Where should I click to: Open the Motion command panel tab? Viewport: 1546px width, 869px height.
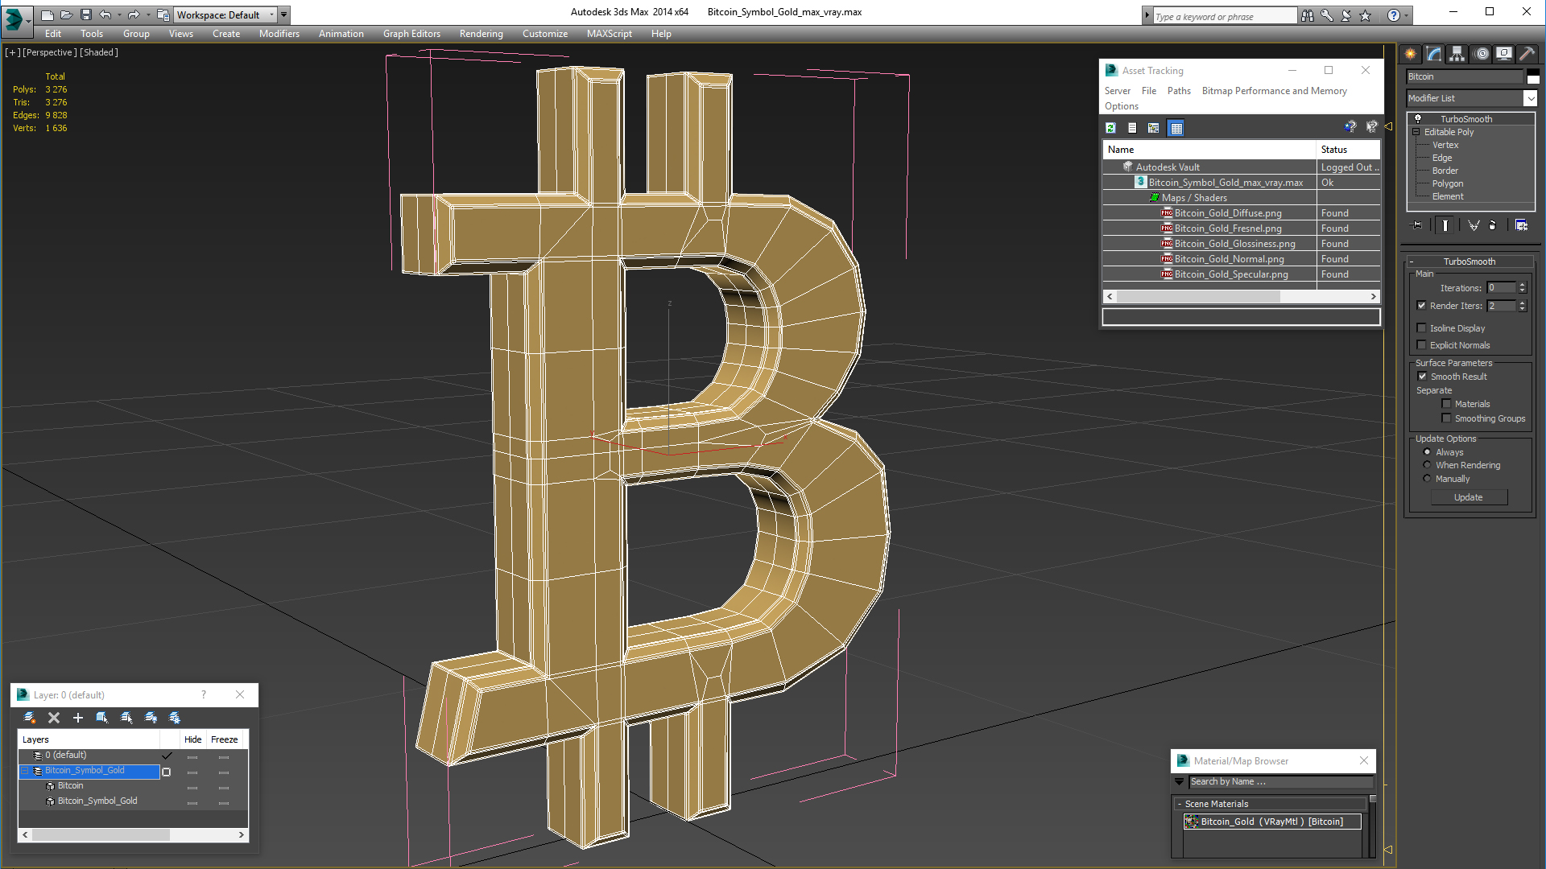click(1482, 54)
